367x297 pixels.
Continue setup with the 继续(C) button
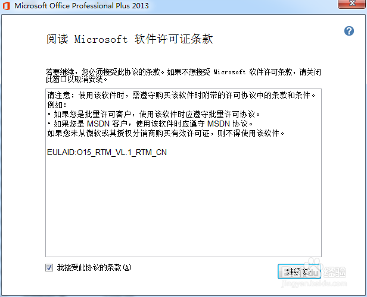coord(299,271)
